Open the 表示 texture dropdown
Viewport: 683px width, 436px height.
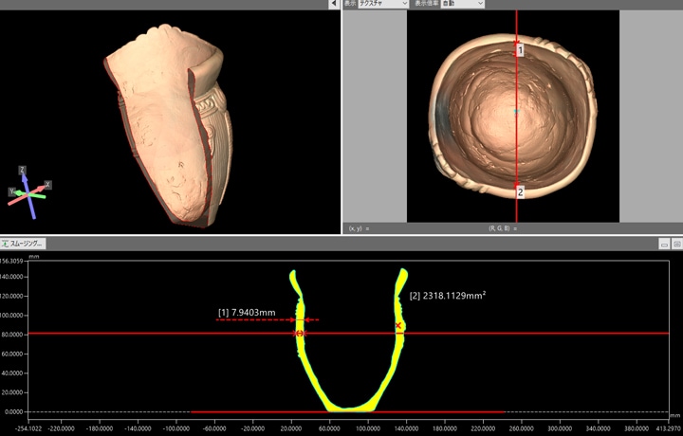tap(382, 4)
